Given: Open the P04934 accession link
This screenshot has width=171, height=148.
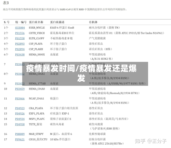Looking at the screenshot, I should tap(20, 119).
